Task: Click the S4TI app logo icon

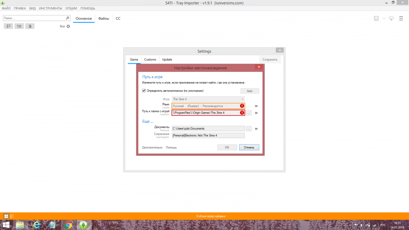Action: pyautogui.click(x=2, y=3)
